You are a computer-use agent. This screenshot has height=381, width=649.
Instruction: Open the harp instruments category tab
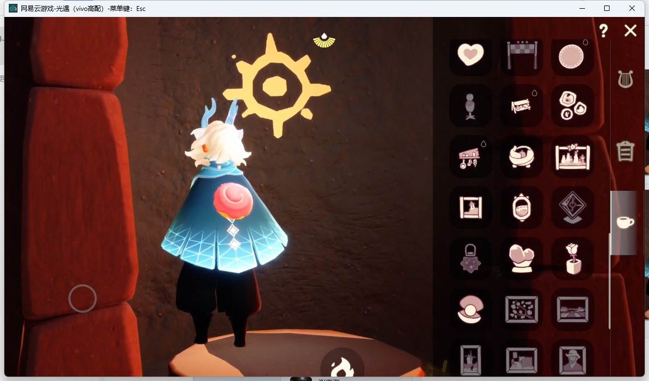(x=625, y=79)
